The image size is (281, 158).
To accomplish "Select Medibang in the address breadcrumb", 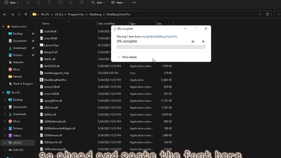I will 95,14.
